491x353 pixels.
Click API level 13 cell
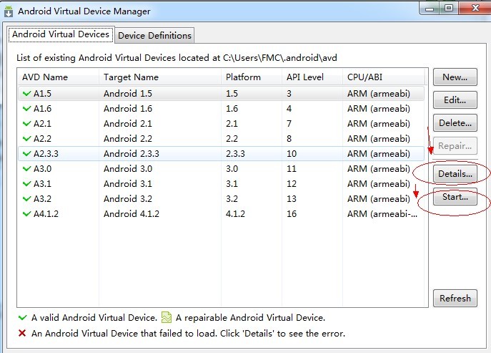[x=292, y=199]
